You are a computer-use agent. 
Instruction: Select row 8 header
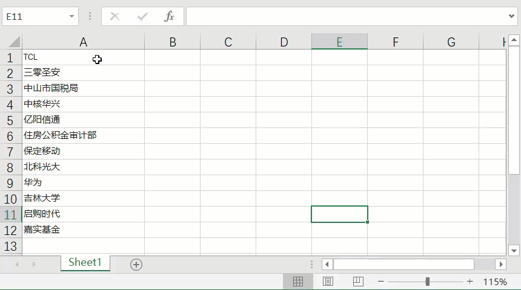tap(10, 167)
